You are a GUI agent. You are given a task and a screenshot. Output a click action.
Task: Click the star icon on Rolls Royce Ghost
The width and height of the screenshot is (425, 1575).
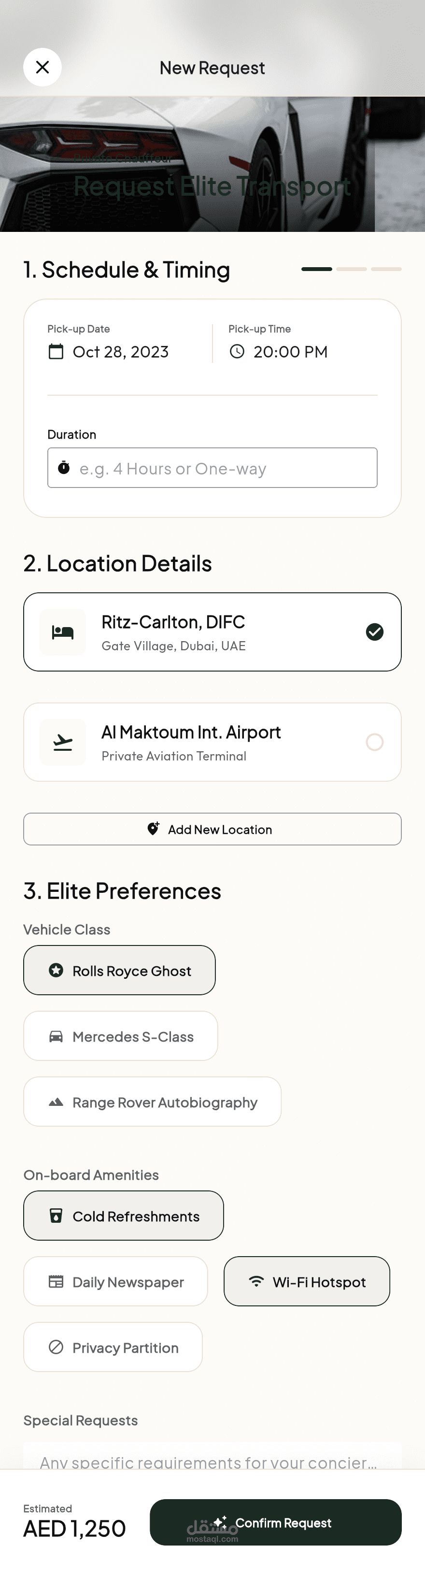56,970
